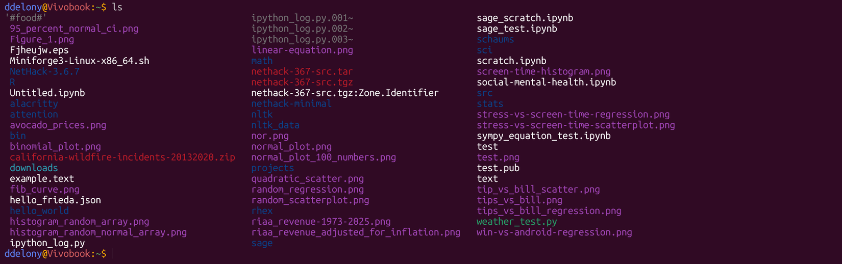Select the NetHack-3.6.7 directory name

(x=44, y=71)
